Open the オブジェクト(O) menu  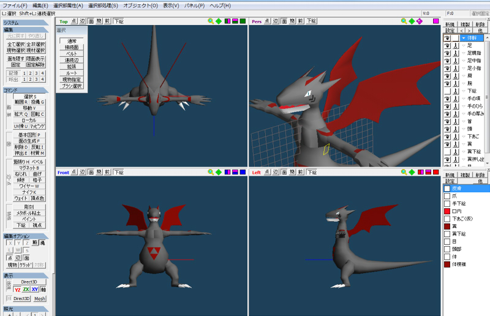140,6
